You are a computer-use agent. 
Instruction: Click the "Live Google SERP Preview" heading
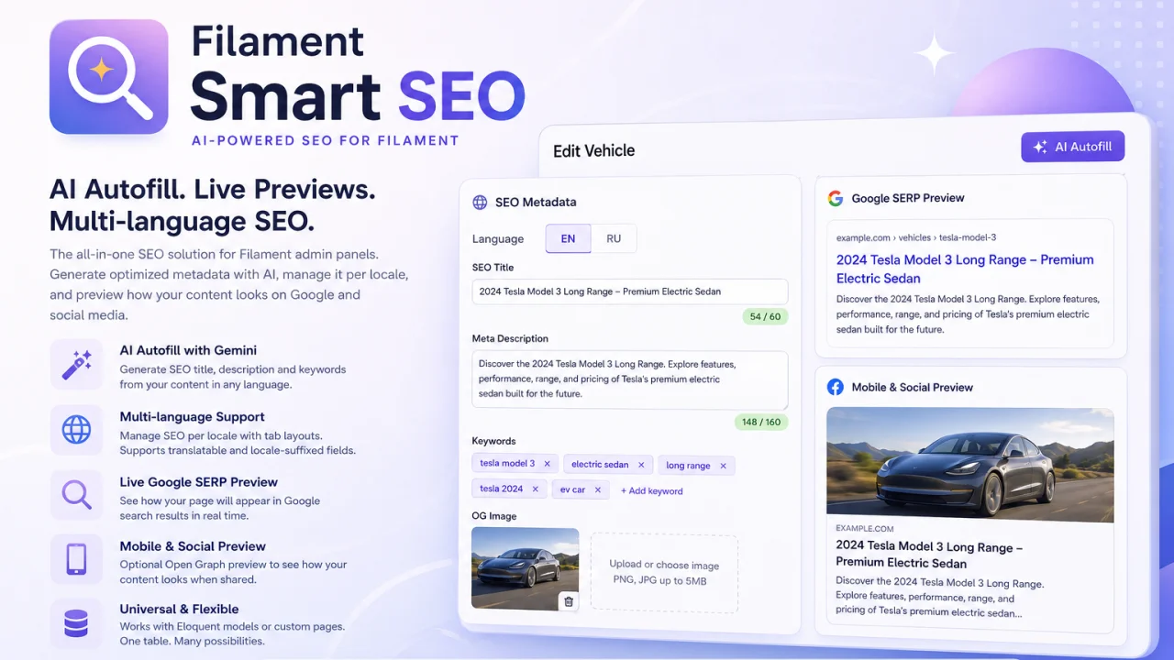click(x=198, y=482)
